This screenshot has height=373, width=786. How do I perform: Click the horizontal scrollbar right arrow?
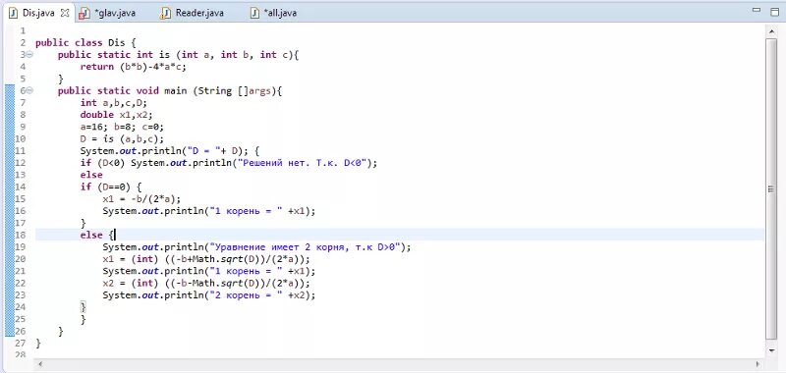(758, 364)
